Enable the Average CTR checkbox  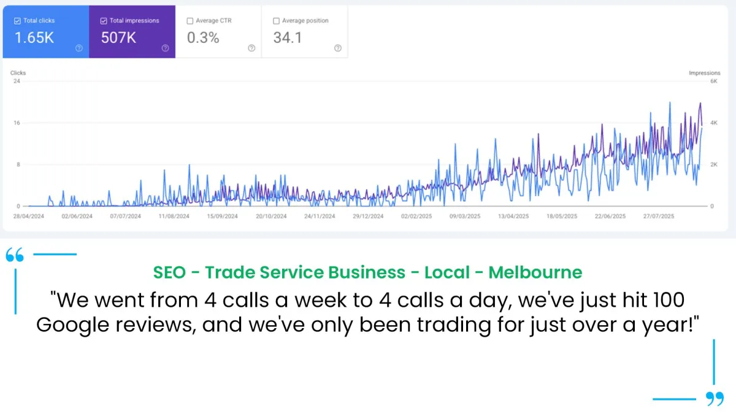coord(190,21)
